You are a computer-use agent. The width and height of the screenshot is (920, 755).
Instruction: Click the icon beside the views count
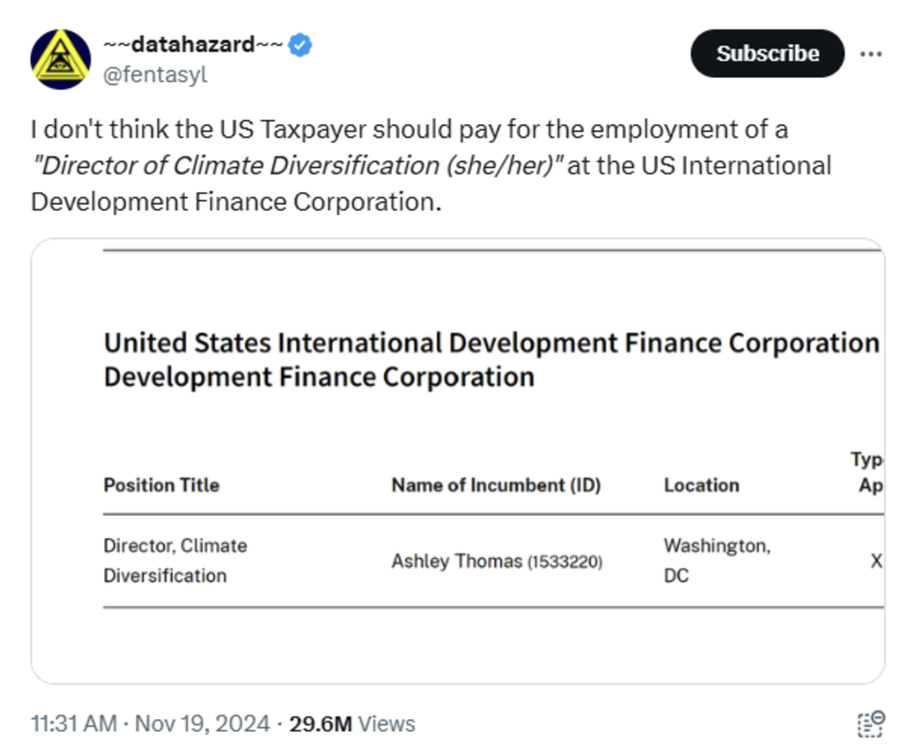tap(871, 724)
